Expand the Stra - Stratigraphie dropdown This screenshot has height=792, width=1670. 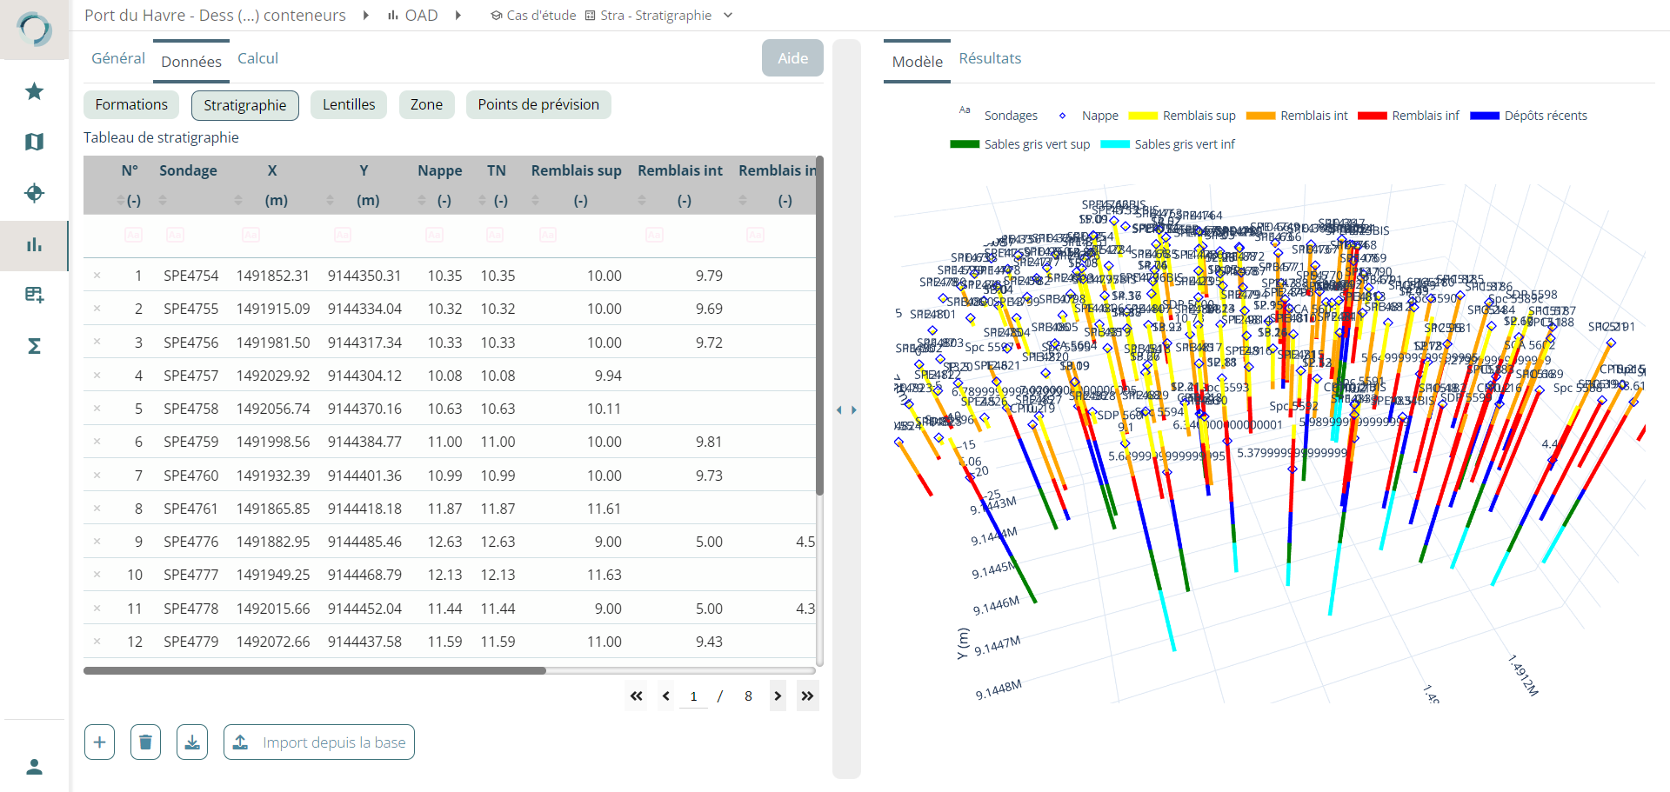728,16
